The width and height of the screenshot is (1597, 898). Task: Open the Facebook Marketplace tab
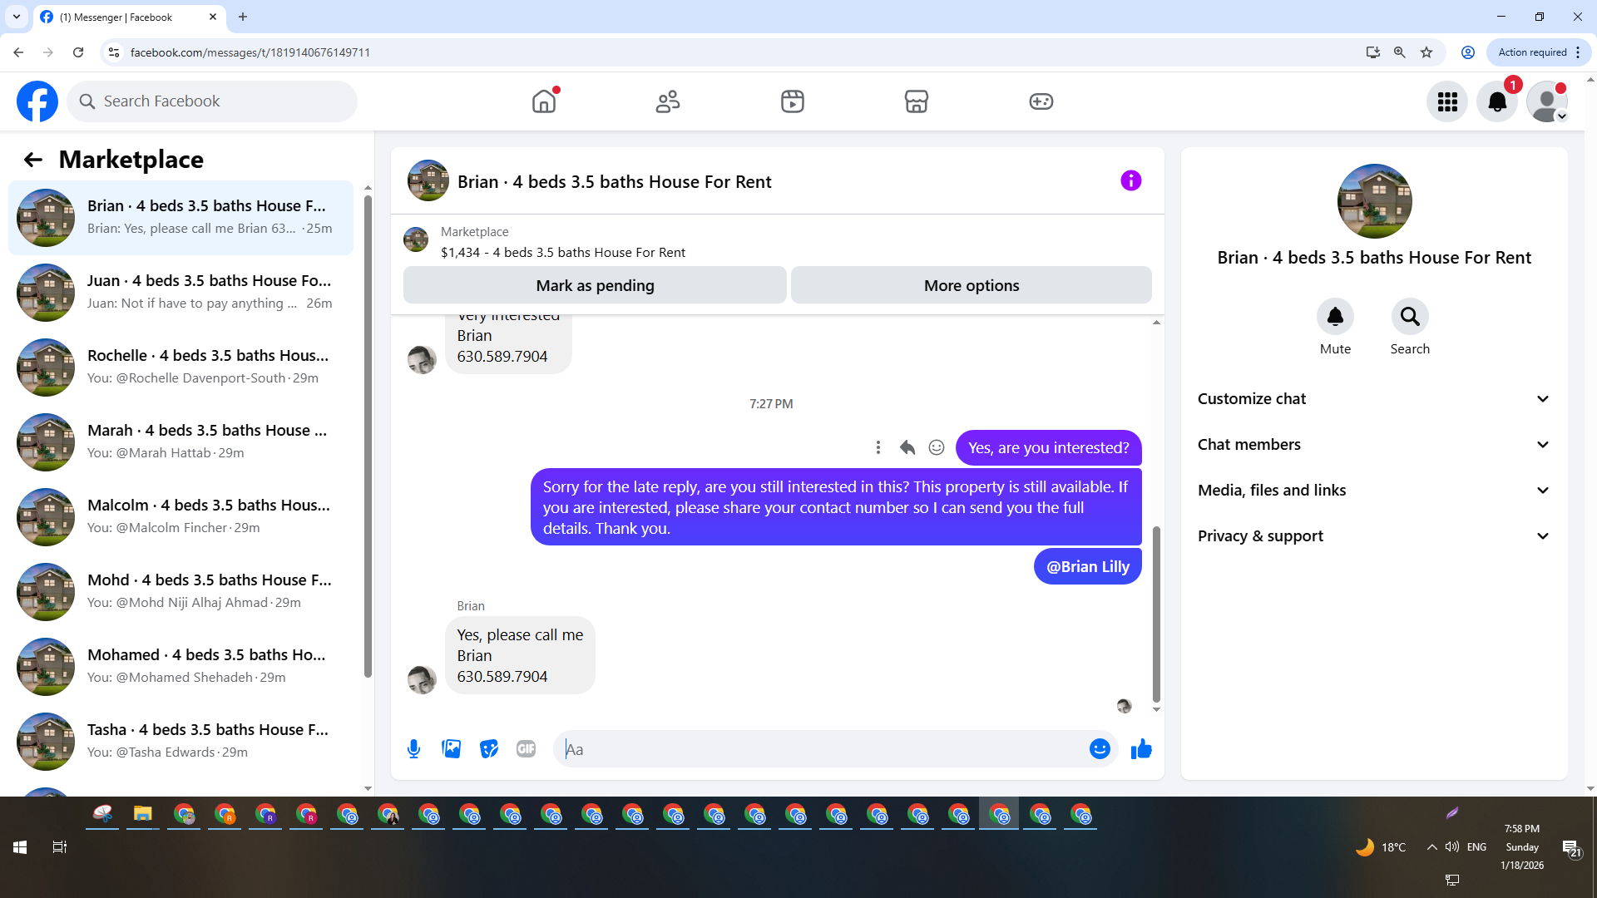(916, 101)
